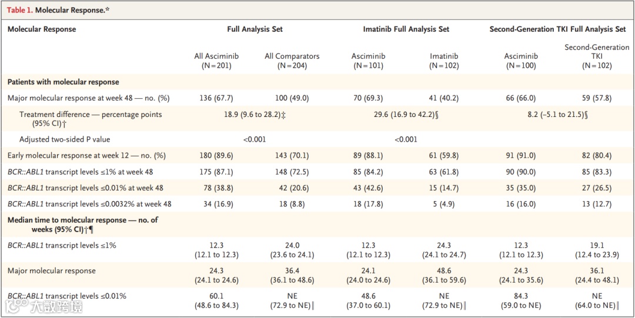Click the "Early molecular response at week 12" label
Image resolution: width=635 pixels, height=318 pixels.
click(x=86, y=156)
